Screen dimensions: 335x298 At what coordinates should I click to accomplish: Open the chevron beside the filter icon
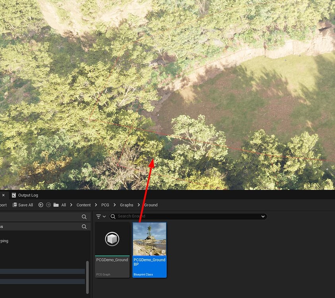click(104, 217)
